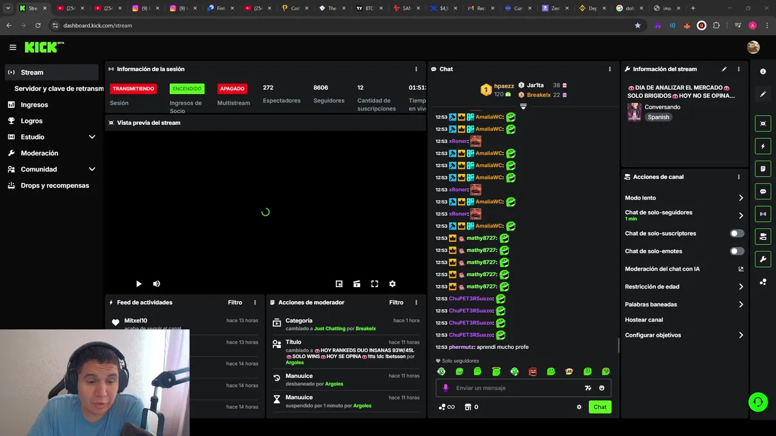Open Filtro in Feed de actividades
The width and height of the screenshot is (776, 436).
pyautogui.click(x=235, y=302)
